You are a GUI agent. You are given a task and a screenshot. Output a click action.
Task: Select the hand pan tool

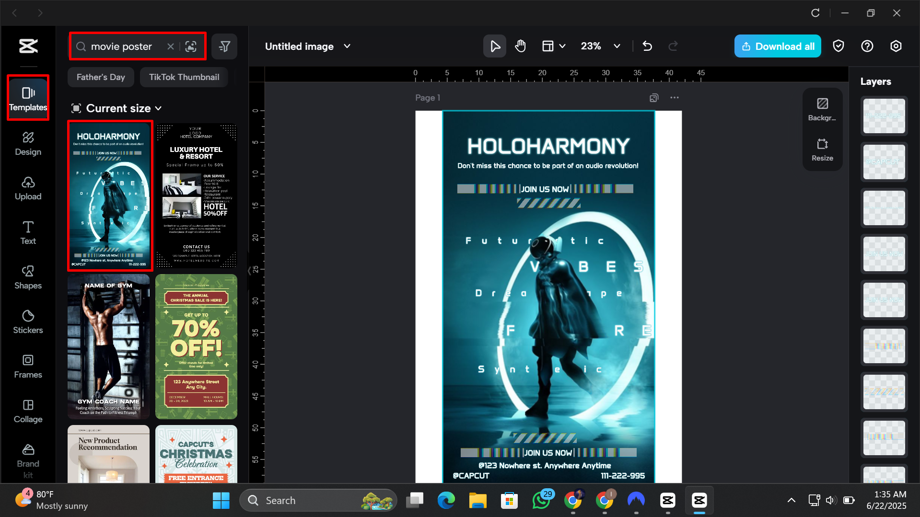tap(520, 46)
